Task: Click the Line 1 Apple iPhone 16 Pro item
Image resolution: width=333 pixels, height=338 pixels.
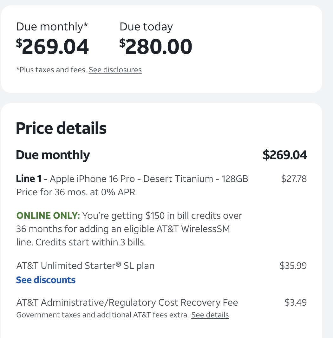Action: point(132,179)
